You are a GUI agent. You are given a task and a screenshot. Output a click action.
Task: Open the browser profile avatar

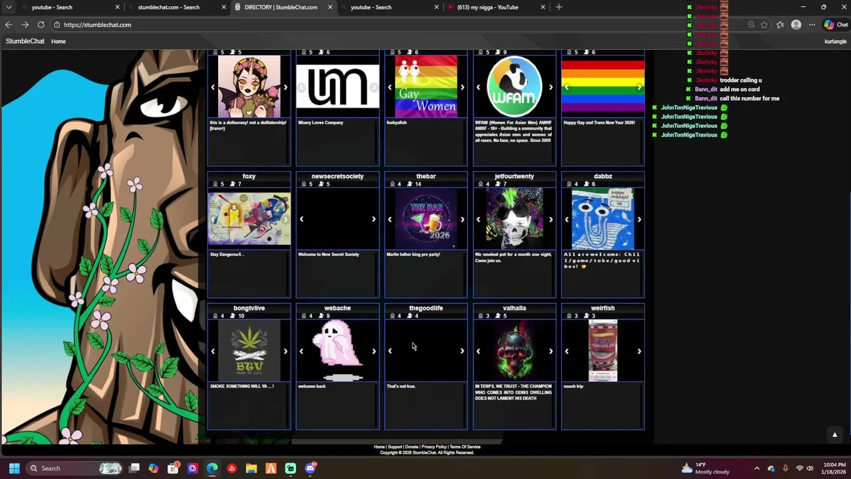[x=796, y=25]
